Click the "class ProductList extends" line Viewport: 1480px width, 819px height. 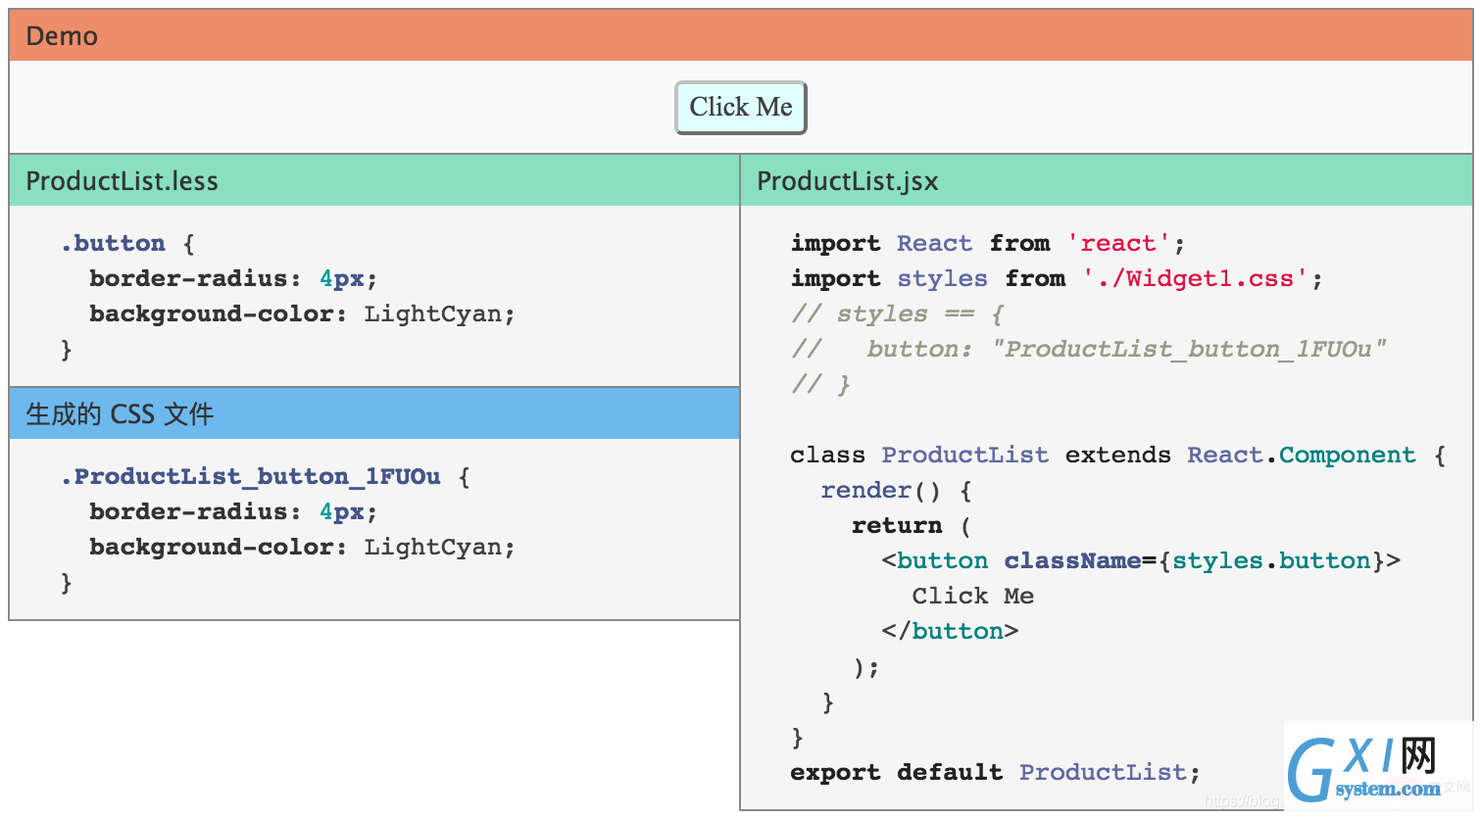click(x=1117, y=455)
